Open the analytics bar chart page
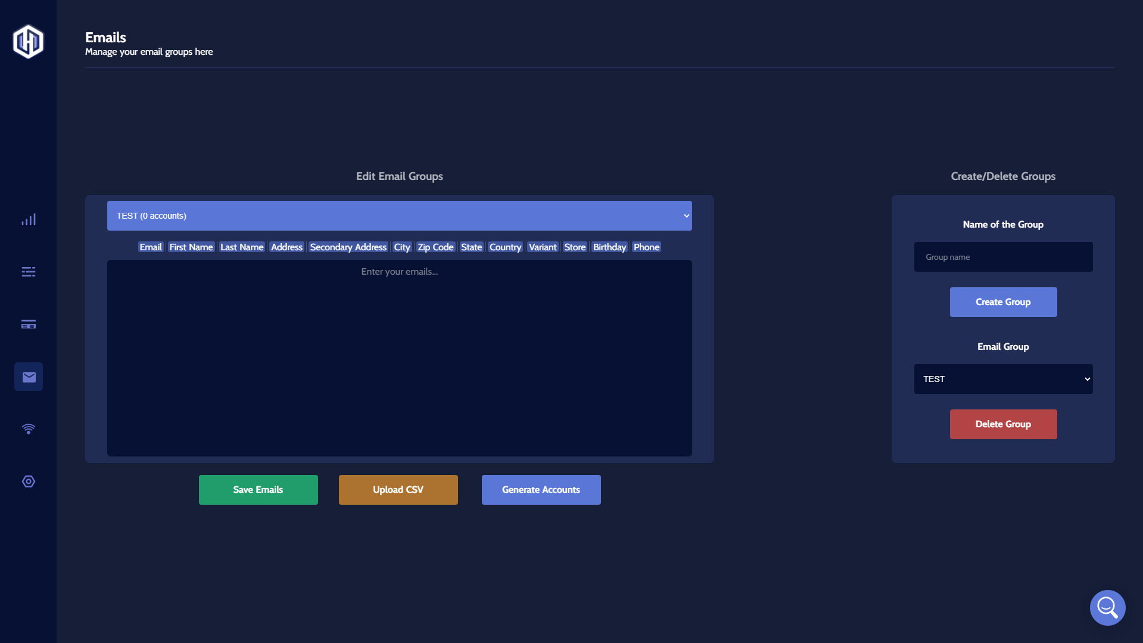The height and width of the screenshot is (643, 1143). click(x=29, y=220)
